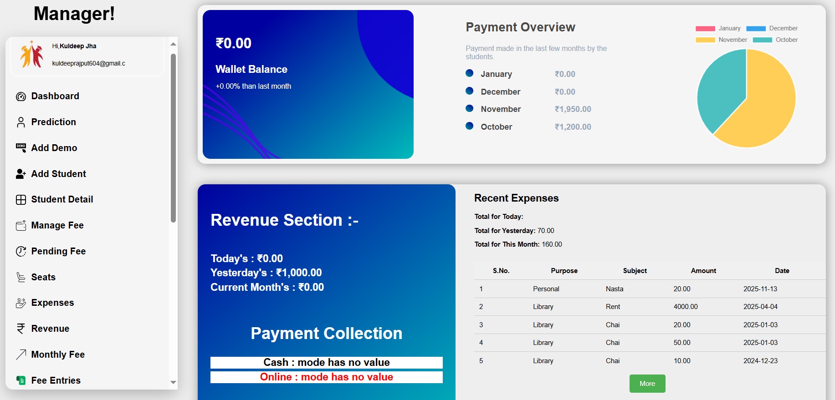Viewport: 835px width, 400px height.
Task: Click the Revenue rupee icon
Action: 21,329
